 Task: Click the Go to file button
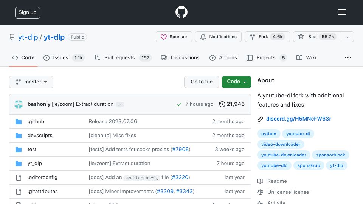point(202,82)
